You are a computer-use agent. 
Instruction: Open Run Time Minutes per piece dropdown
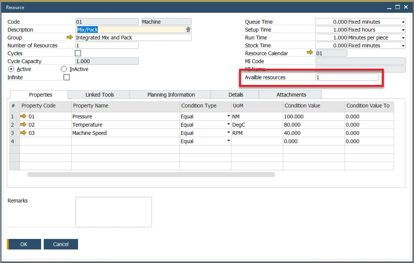pos(403,38)
